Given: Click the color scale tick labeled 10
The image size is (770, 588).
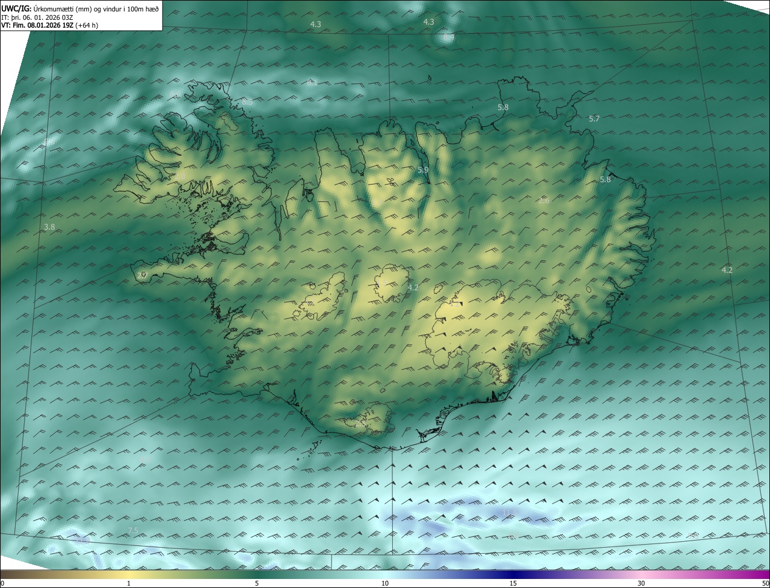Looking at the screenshot, I should click(385, 583).
